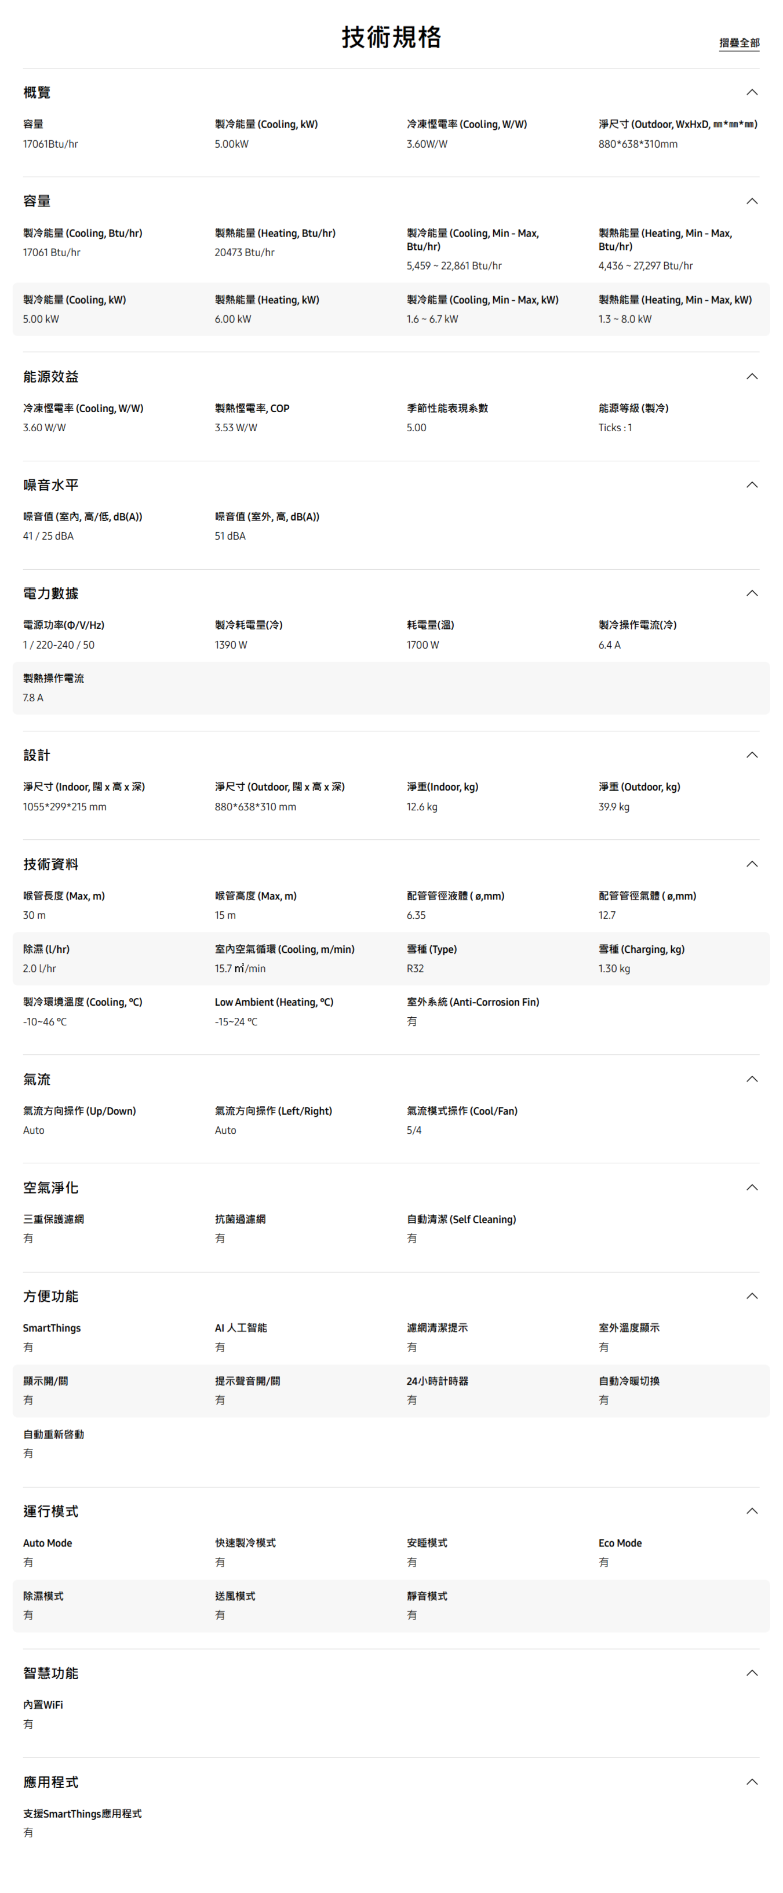
Task: Collapse the 應用程式 section chevron
Action: click(x=752, y=1782)
